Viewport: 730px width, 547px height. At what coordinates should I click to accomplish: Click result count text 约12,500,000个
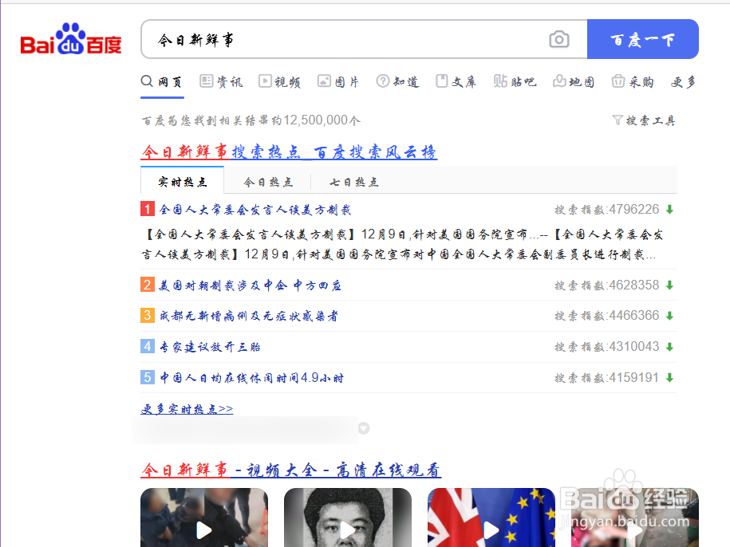point(316,120)
